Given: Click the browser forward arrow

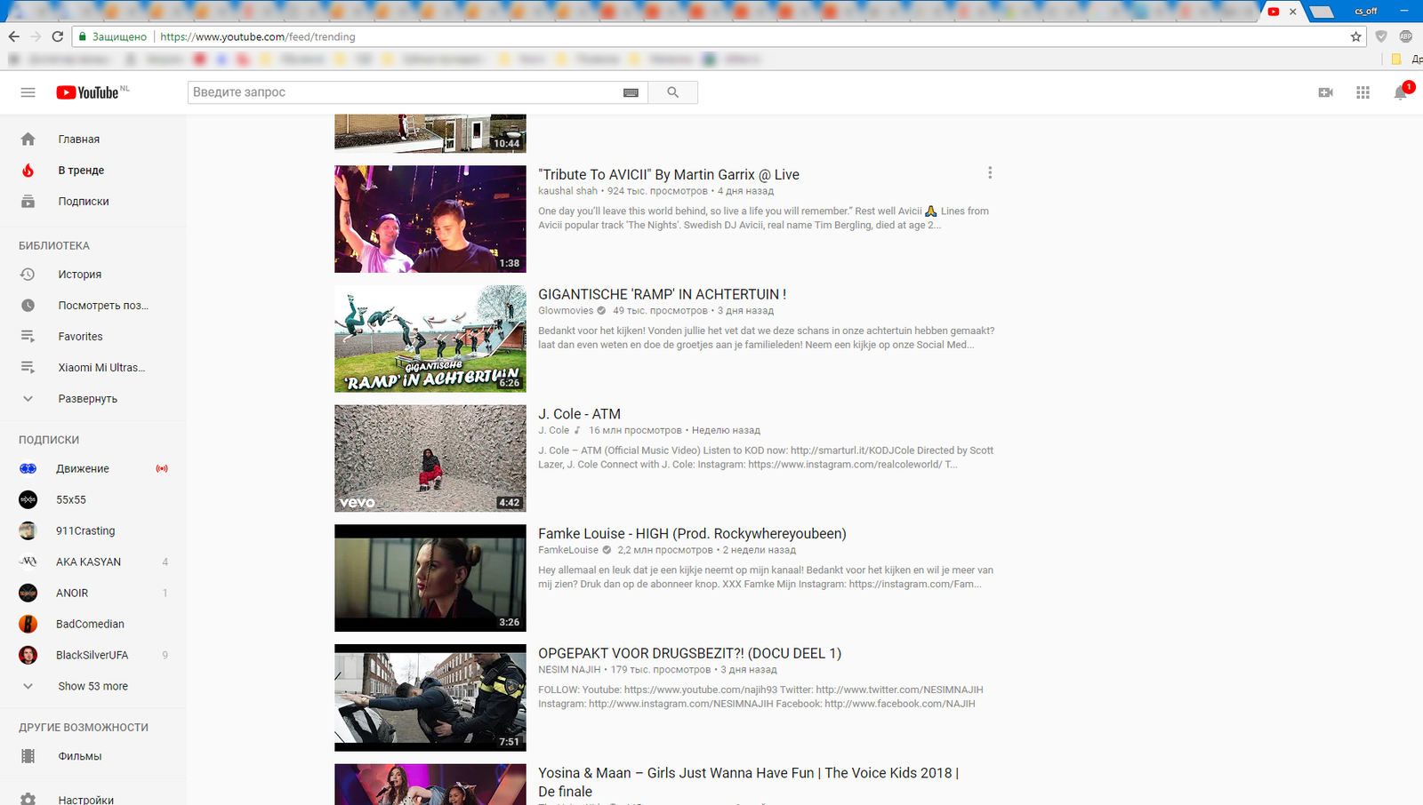Looking at the screenshot, I should pyautogui.click(x=36, y=36).
